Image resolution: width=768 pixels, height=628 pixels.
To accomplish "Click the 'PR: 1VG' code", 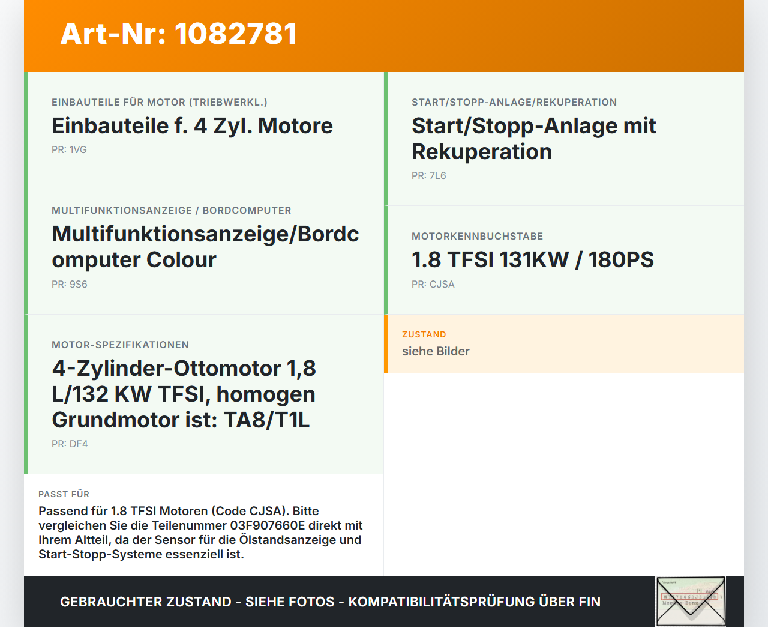I will 69,149.
